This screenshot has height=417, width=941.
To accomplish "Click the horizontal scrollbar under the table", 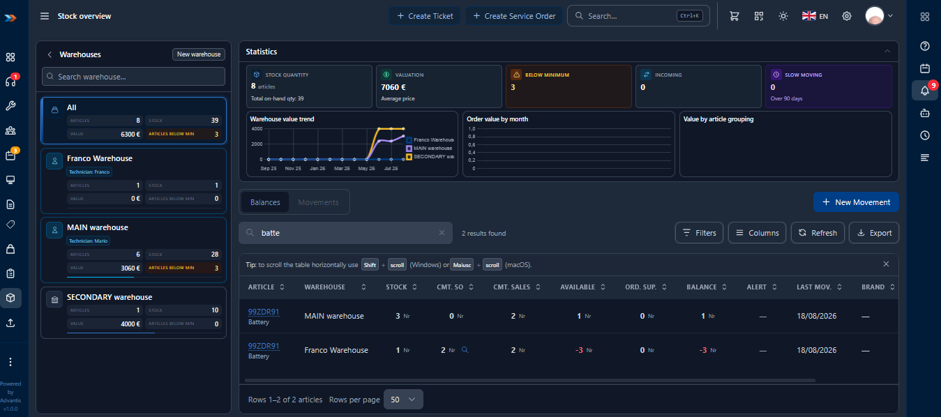I will [530, 381].
